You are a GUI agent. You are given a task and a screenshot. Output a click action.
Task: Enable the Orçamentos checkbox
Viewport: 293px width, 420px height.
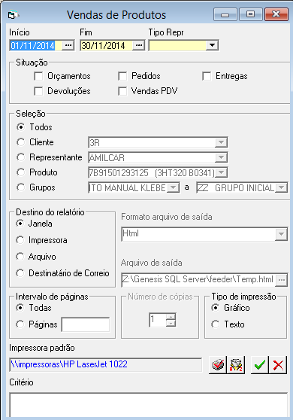(38, 76)
